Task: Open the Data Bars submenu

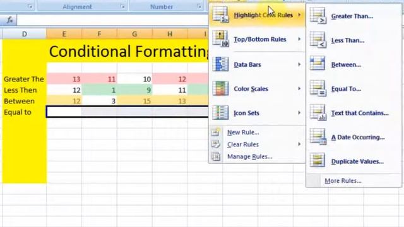Action: (x=257, y=64)
